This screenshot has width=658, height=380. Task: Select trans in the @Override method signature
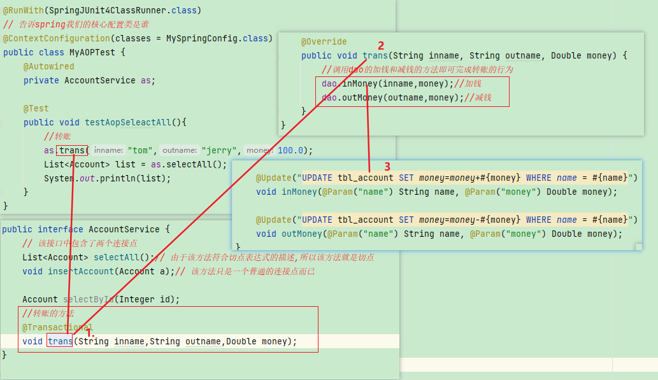(375, 56)
